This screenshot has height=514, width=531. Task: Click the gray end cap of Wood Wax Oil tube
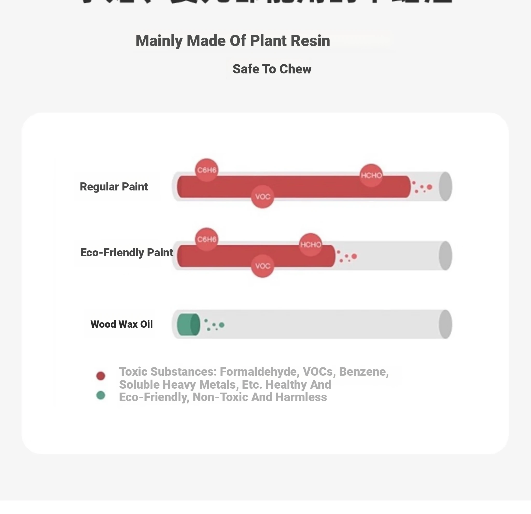(x=445, y=324)
